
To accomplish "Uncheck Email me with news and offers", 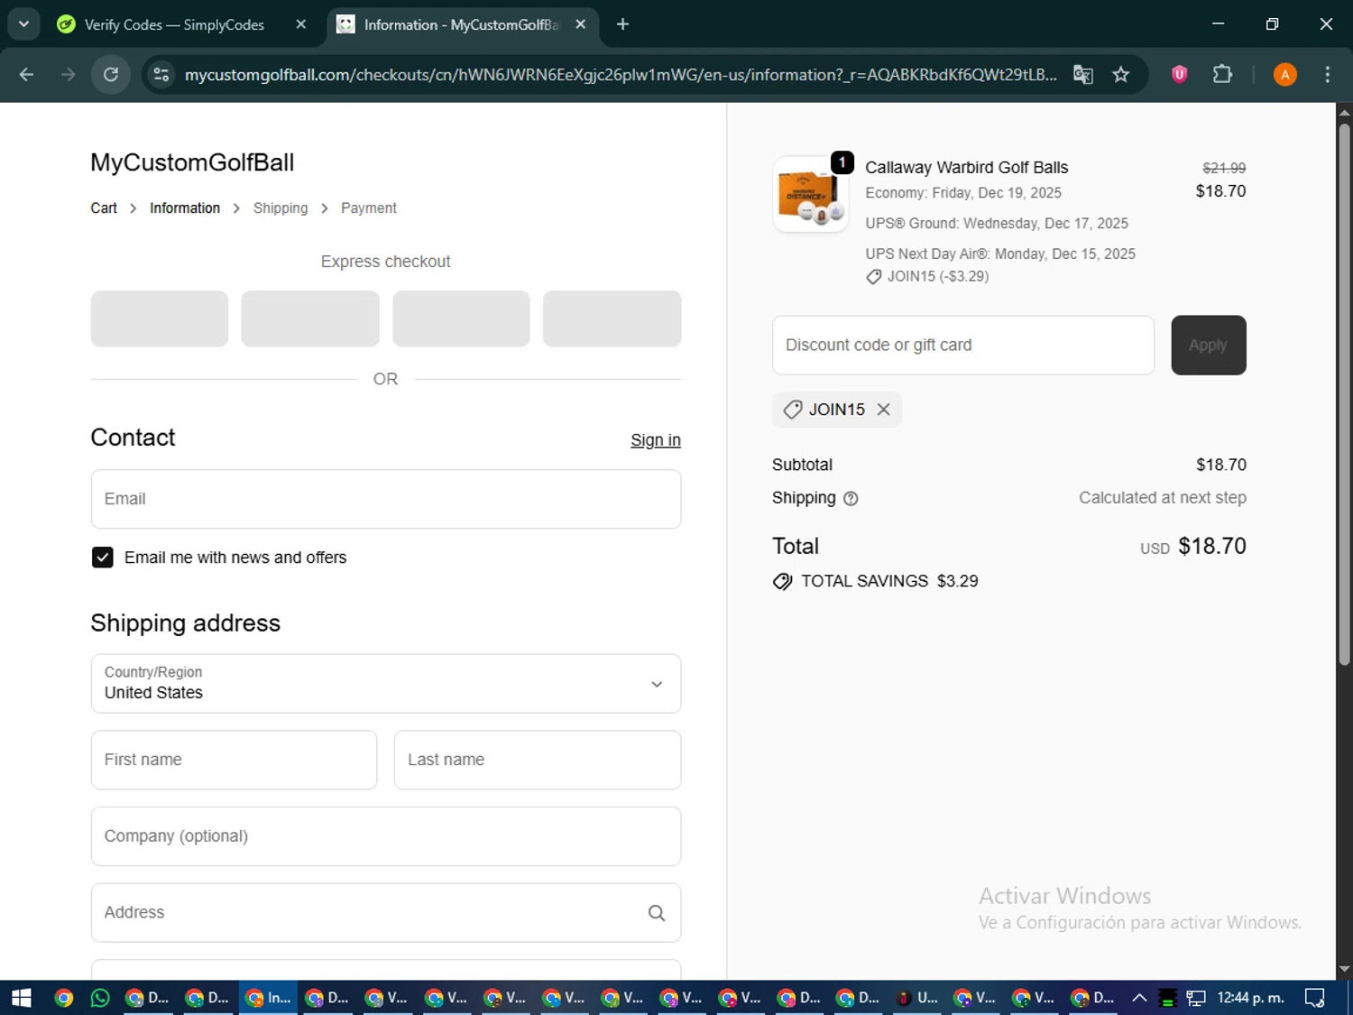I will (x=103, y=558).
